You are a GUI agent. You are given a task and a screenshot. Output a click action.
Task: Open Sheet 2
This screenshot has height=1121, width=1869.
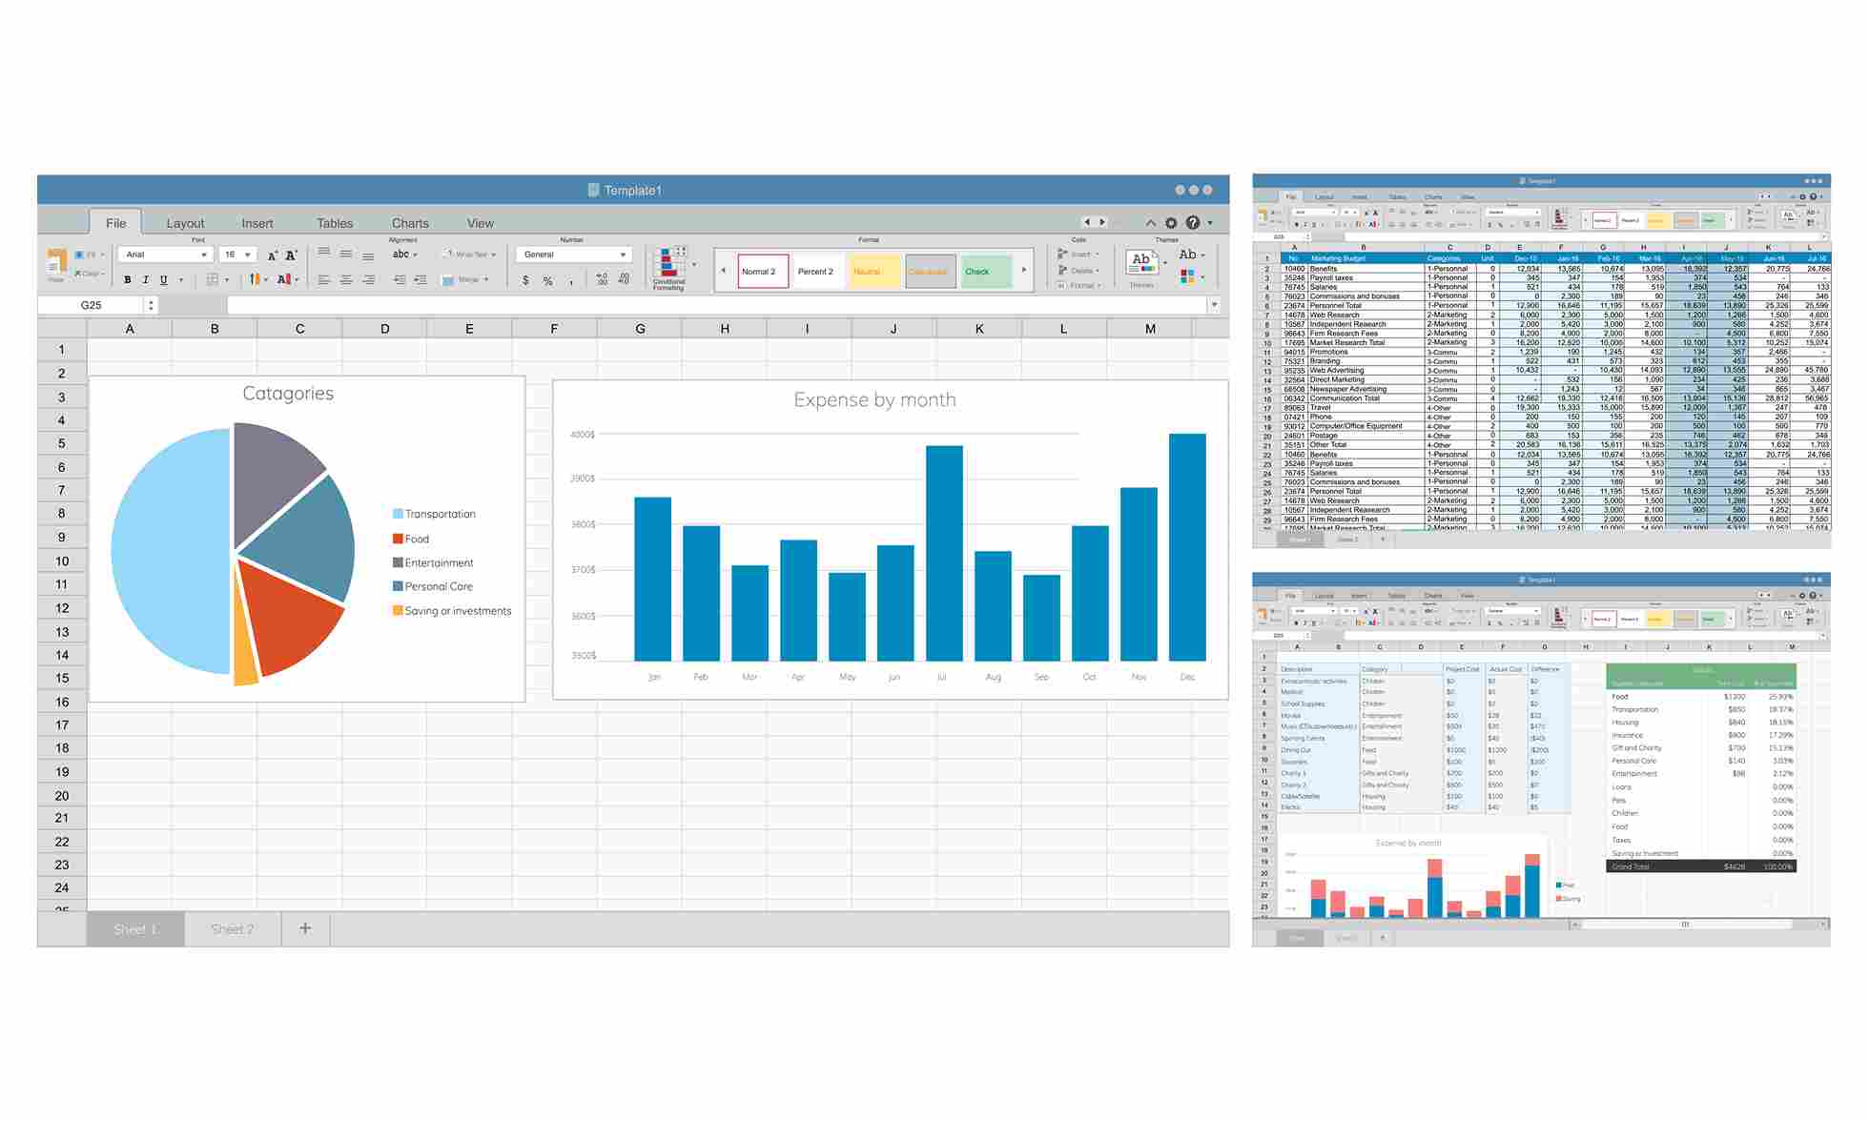(234, 928)
